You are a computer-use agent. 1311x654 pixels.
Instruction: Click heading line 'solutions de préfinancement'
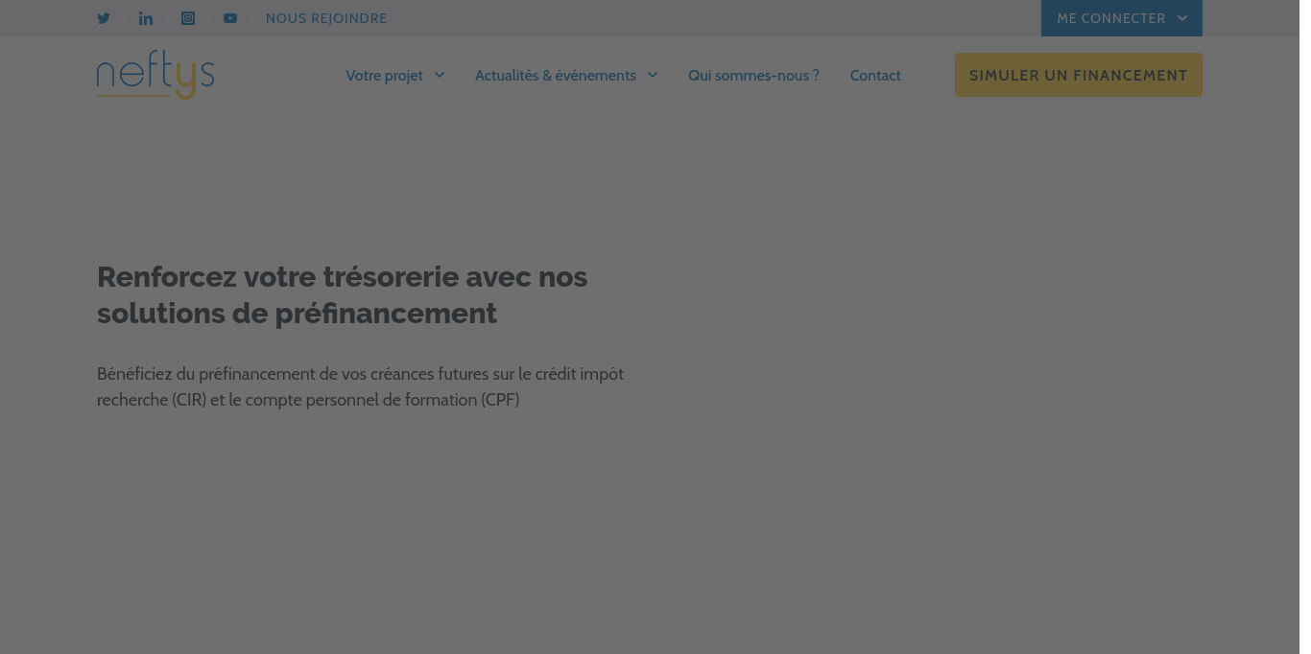297,314
